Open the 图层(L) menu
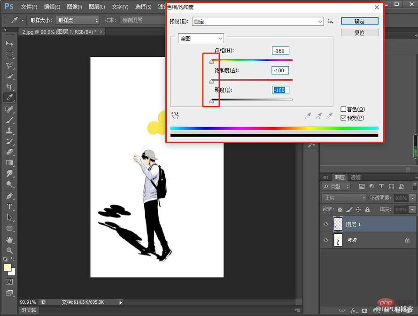 pos(97,7)
